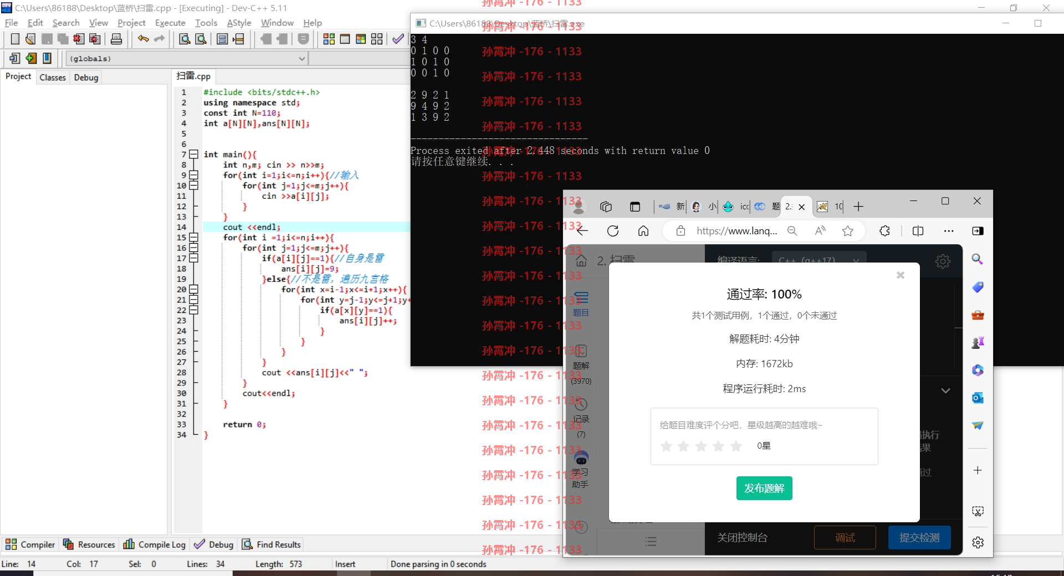Viewport: 1064px width, 576px height.
Task: Rate difficulty with the third star
Action: tap(701, 446)
